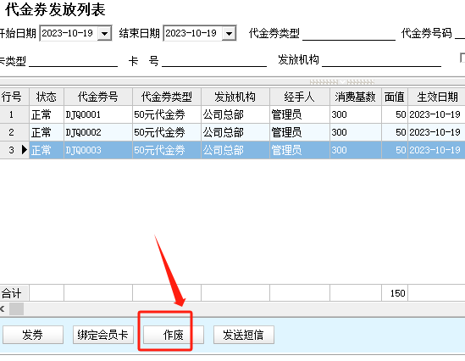The image size is (465, 361).
Task: Toggle the checkbox right of 发放机构
Action: click(x=462, y=58)
